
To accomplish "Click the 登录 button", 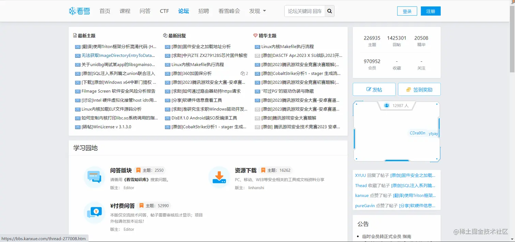I will (x=407, y=11).
